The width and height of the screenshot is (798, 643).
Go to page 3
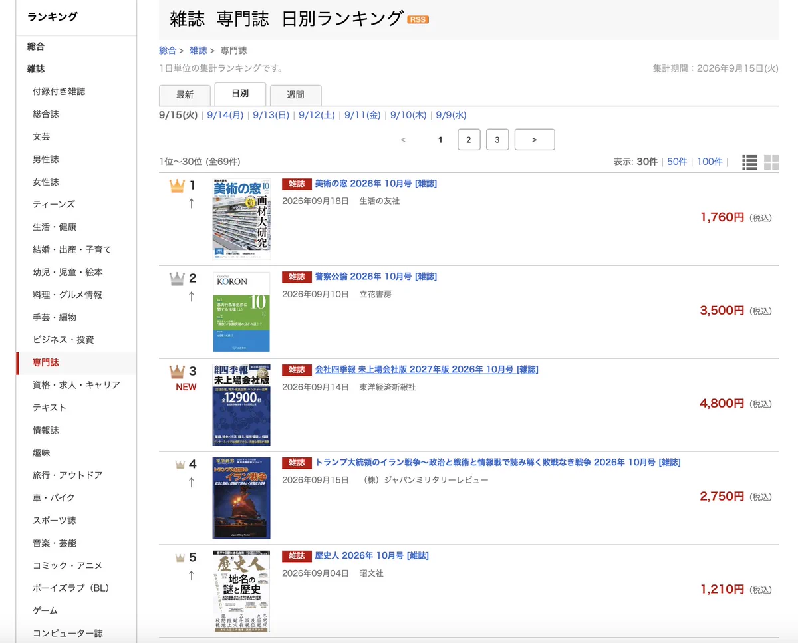point(497,140)
